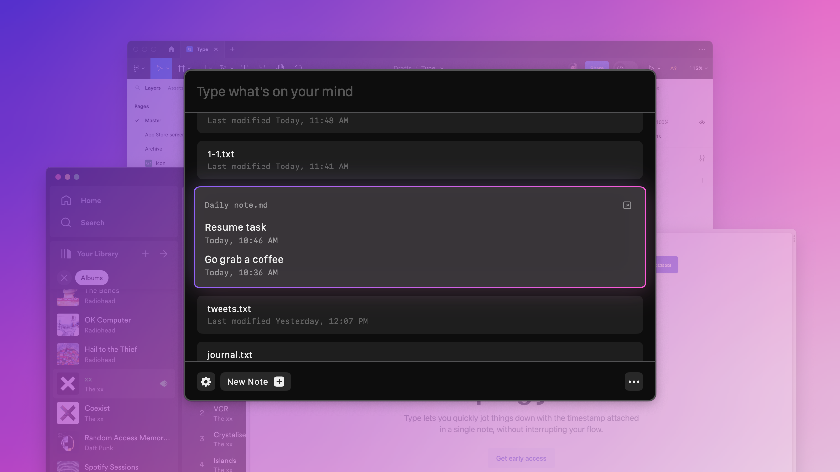Click the tweets.txt file entry
Viewport: 840px width, 472px height.
(x=420, y=314)
